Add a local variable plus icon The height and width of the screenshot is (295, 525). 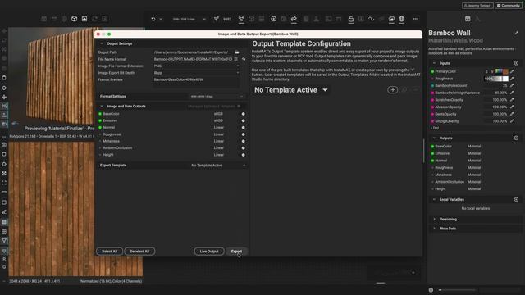516,199
